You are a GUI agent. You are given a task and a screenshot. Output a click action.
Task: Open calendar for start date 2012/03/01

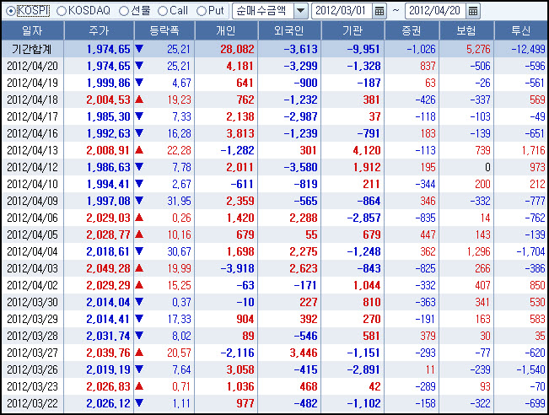(379, 11)
